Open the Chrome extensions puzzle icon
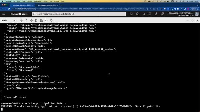 click(x=178, y=9)
